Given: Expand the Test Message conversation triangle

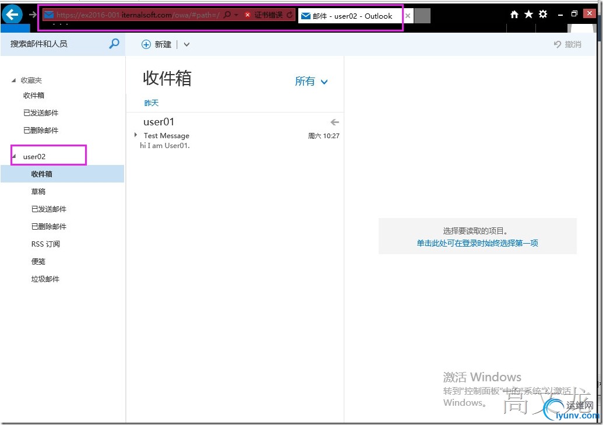Looking at the screenshot, I should click(135, 135).
